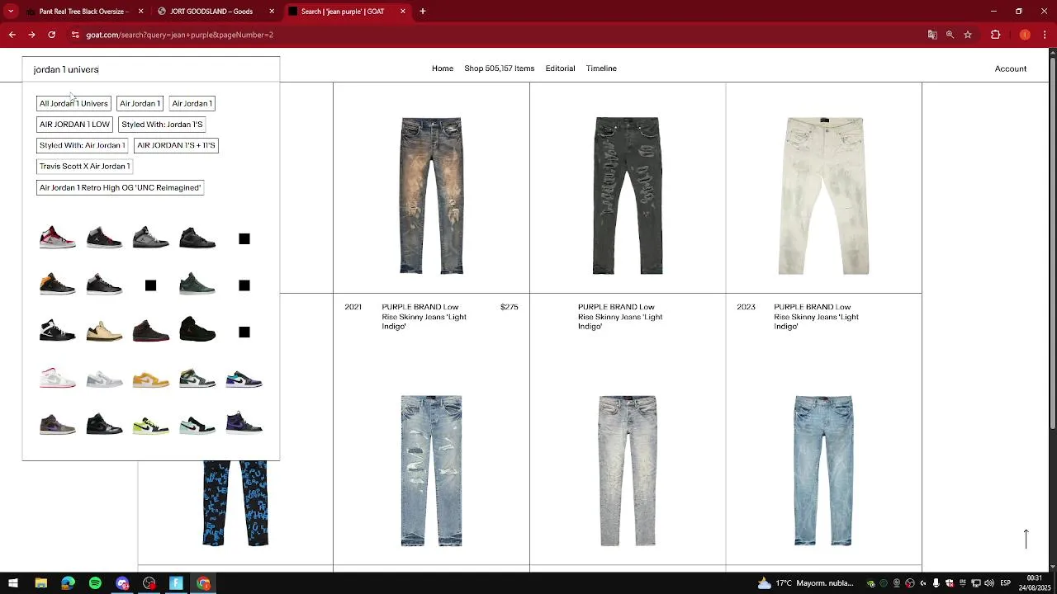This screenshot has height=594, width=1057.
Task: Select Styled With: Air Jordan 1 suggestion
Action: 82,145
